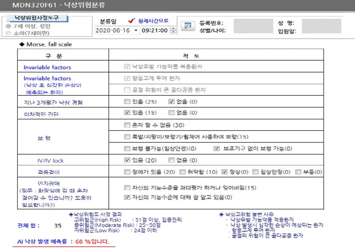Check the wheelchair/cane walking (15) option
This screenshot has height=252, width=355.
coord(127,137)
